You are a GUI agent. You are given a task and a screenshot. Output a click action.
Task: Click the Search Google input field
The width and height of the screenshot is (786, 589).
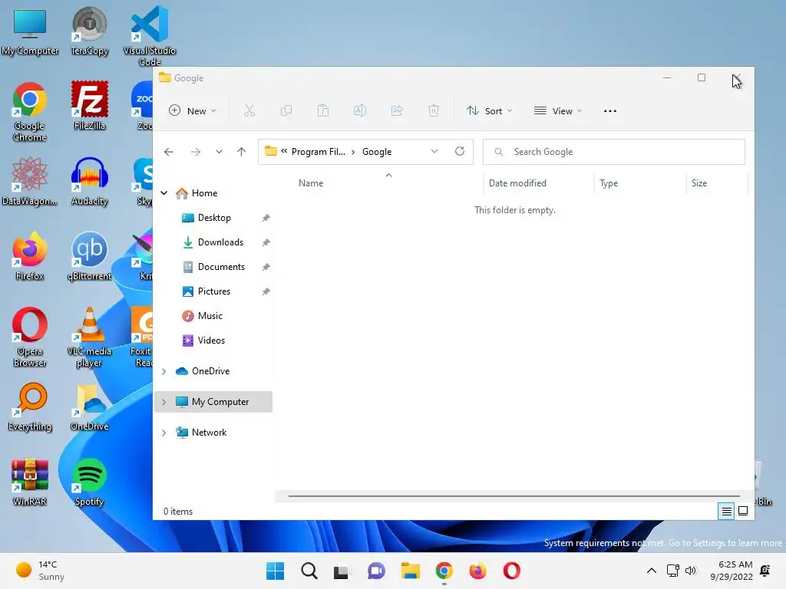click(613, 152)
